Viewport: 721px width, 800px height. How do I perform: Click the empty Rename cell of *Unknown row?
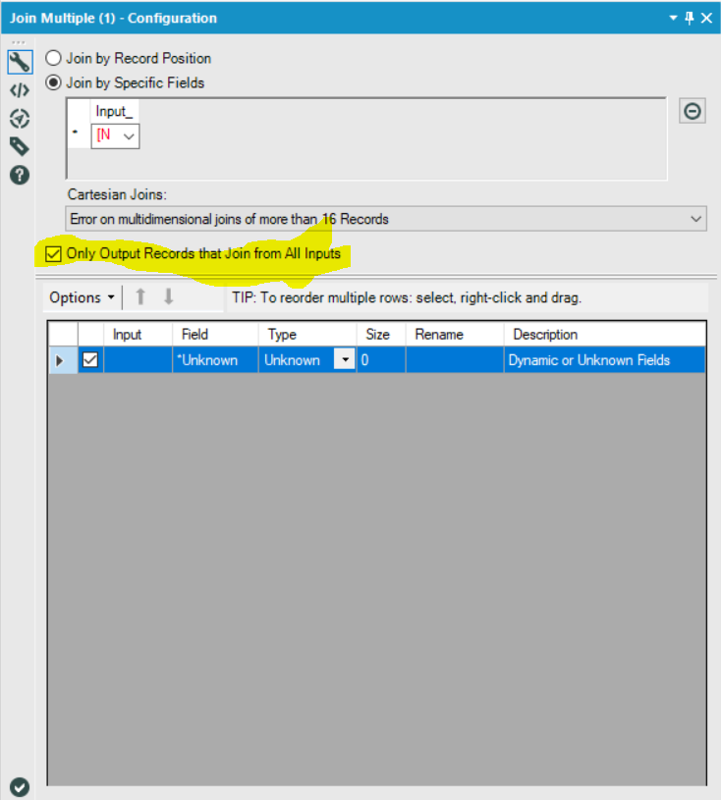pyautogui.click(x=455, y=360)
